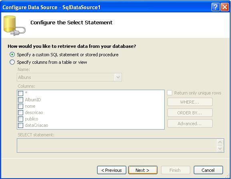Check the asterisk all-columns checkbox
This screenshot has height=179, width=231.
[20, 93]
